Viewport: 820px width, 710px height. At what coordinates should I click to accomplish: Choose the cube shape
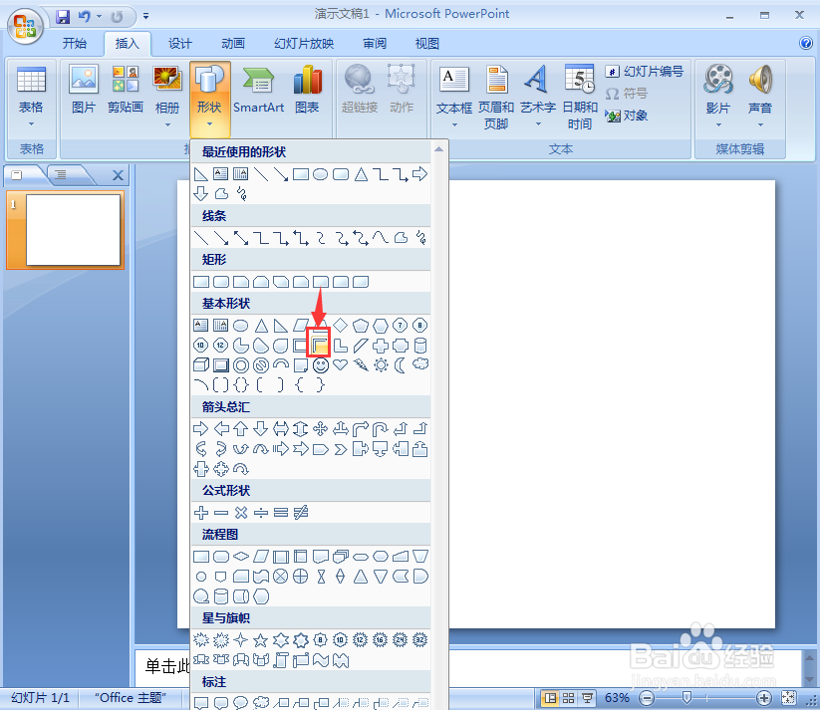coord(201,364)
